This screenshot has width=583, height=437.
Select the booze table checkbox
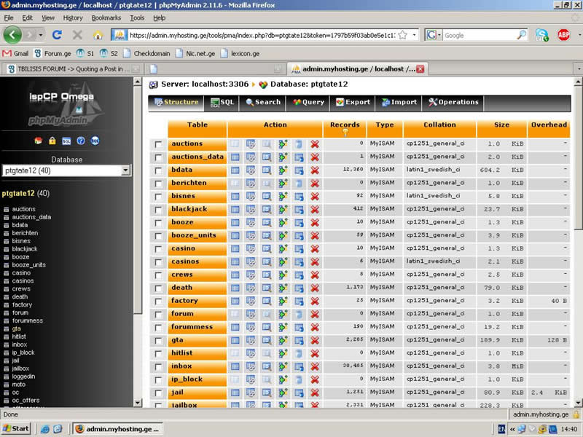point(158,223)
